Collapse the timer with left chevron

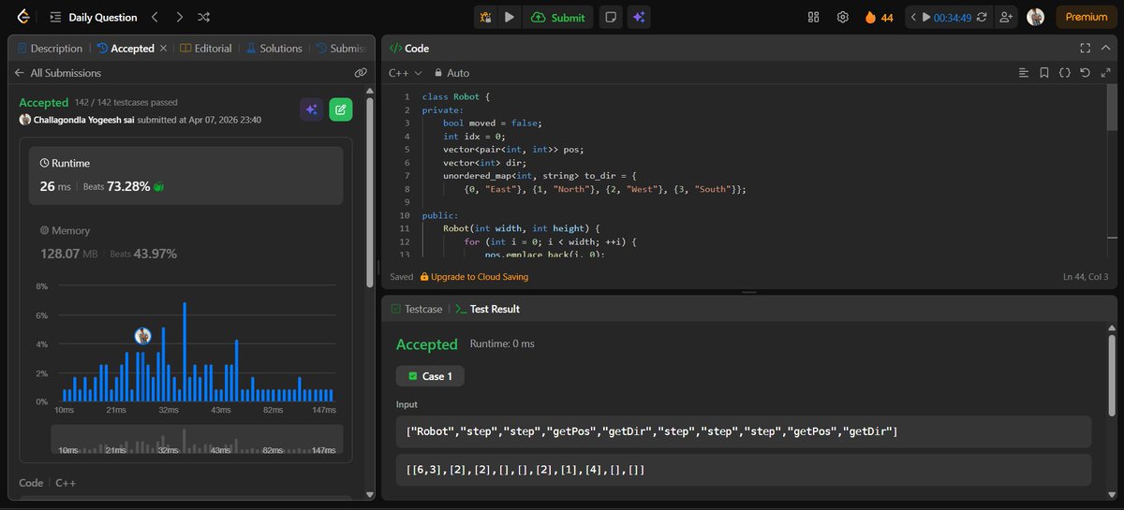pyautogui.click(x=913, y=17)
